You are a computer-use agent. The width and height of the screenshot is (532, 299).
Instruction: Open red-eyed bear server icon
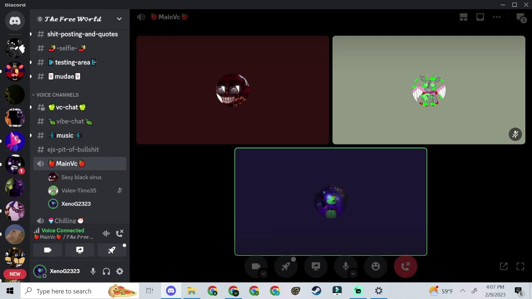click(15, 71)
